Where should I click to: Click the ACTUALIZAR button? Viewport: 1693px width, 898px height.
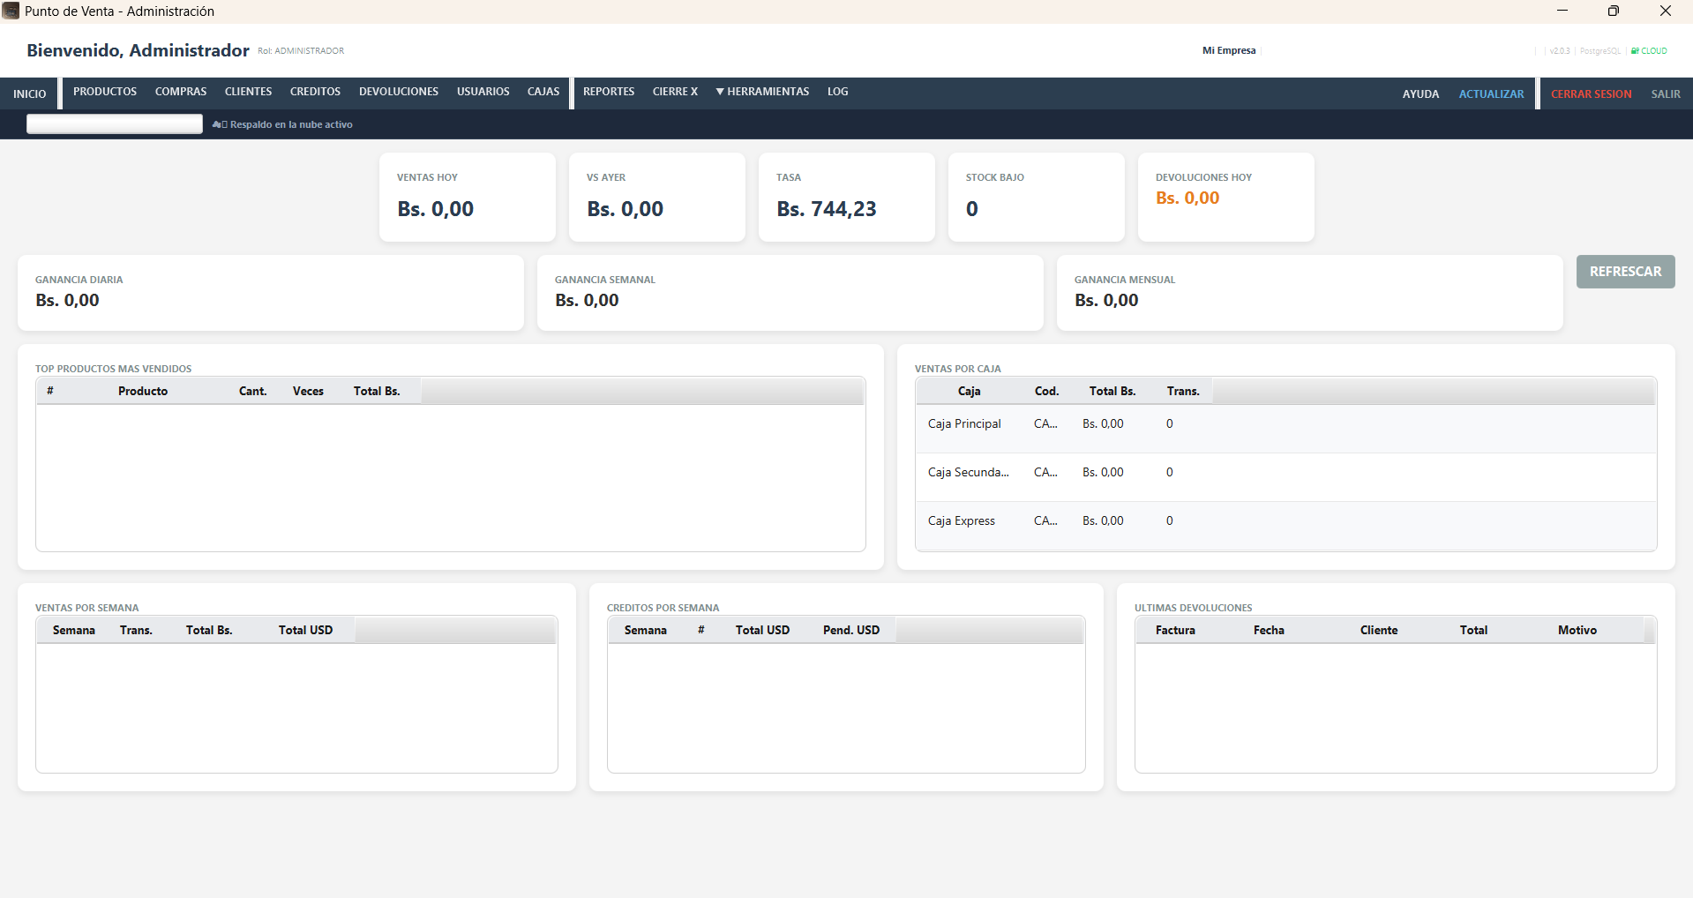1491,94
